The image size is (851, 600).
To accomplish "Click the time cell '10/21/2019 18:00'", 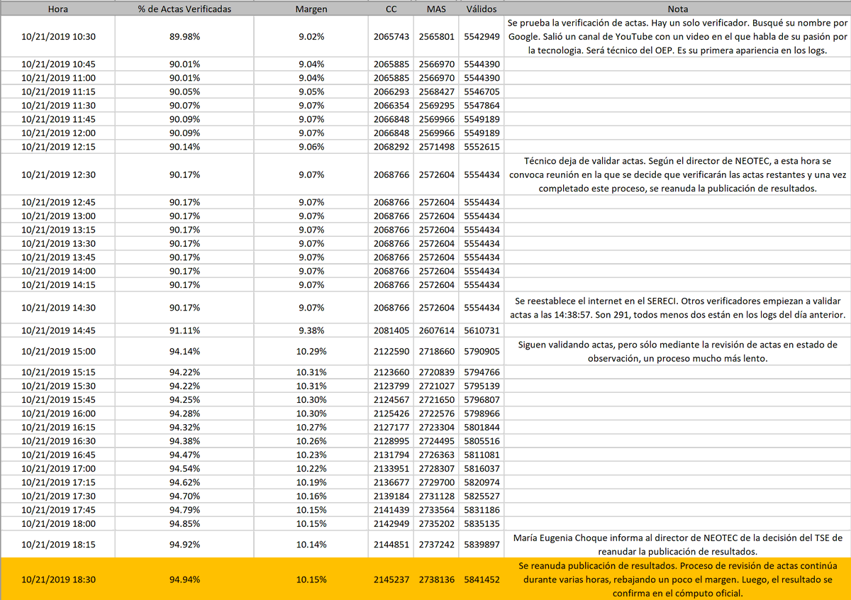I will pos(57,523).
